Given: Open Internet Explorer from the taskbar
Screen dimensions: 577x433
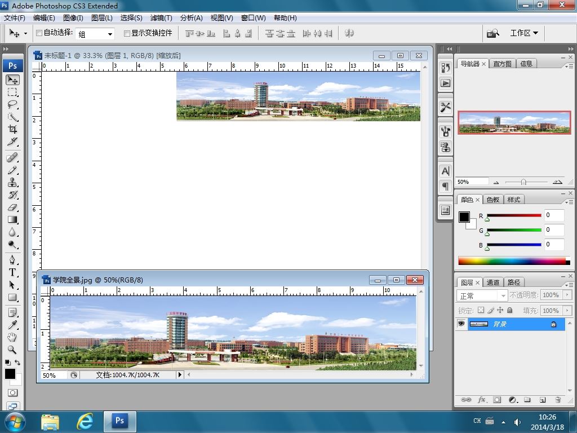Looking at the screenshot, I should (x=85, y=421).
